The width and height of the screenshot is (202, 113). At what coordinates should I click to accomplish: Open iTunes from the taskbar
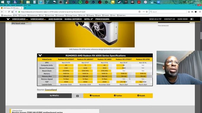(146, 2)
